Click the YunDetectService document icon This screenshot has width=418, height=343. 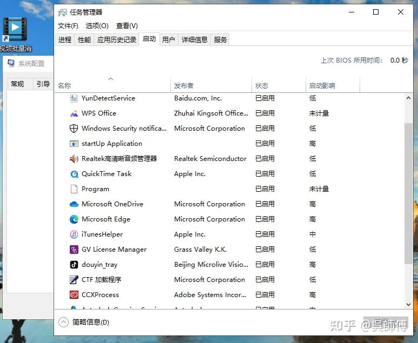click(74, 98)
